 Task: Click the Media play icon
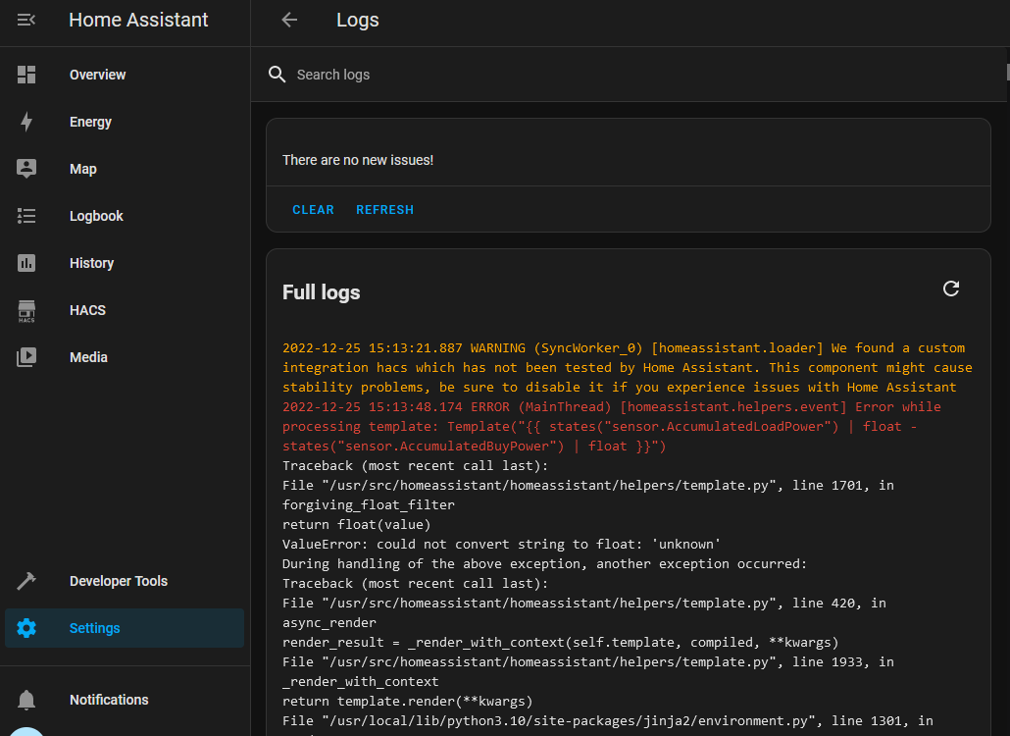pos(26,357)
